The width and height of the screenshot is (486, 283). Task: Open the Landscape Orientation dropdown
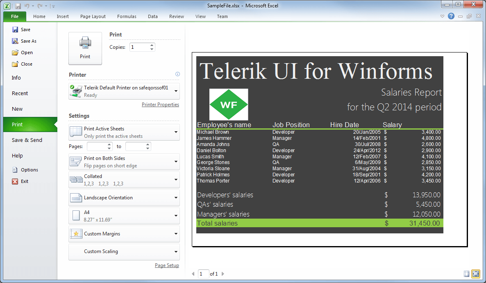tap(124, 198)
